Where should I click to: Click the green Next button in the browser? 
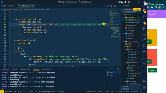click(x=153, y=70)
